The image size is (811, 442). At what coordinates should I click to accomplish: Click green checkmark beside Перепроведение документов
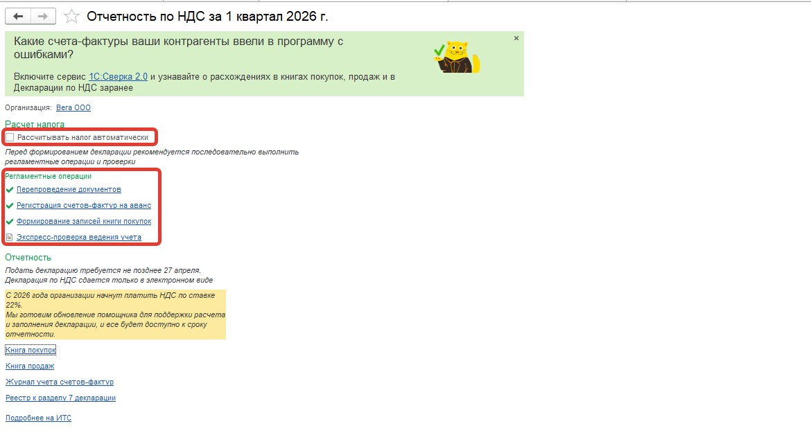coord(9,190)
